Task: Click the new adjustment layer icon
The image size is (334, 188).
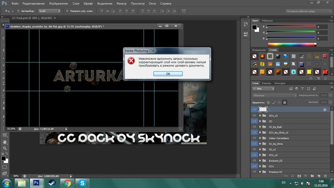Action: pyautogui.click(x=306, y=176)
